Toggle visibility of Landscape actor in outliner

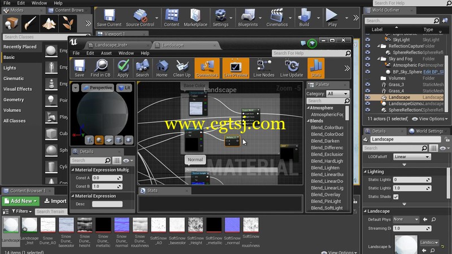[x=368, y=97]
